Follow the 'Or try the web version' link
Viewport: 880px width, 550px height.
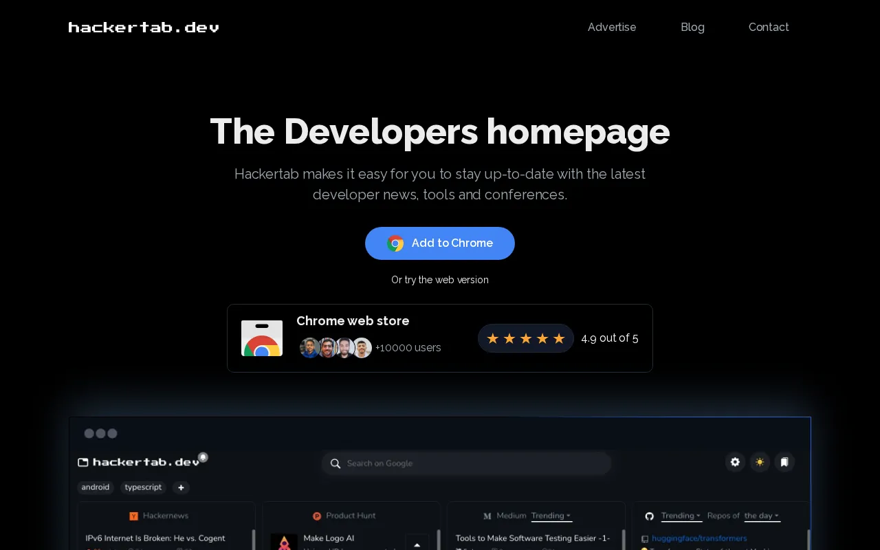(x=440, y=280)
